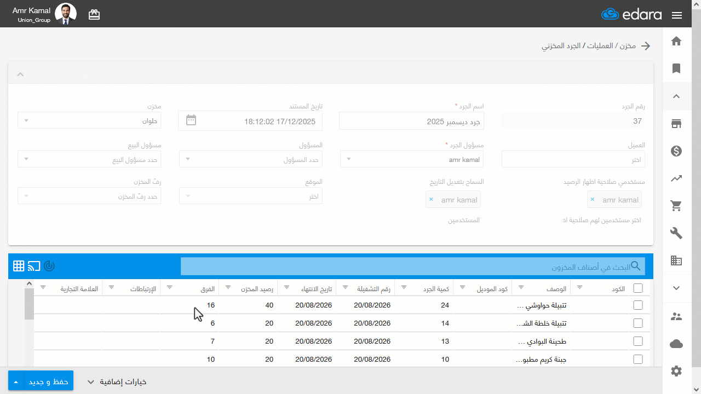Open the hamburger main menu
Screen dimensions: 701x394
(676, 15)
